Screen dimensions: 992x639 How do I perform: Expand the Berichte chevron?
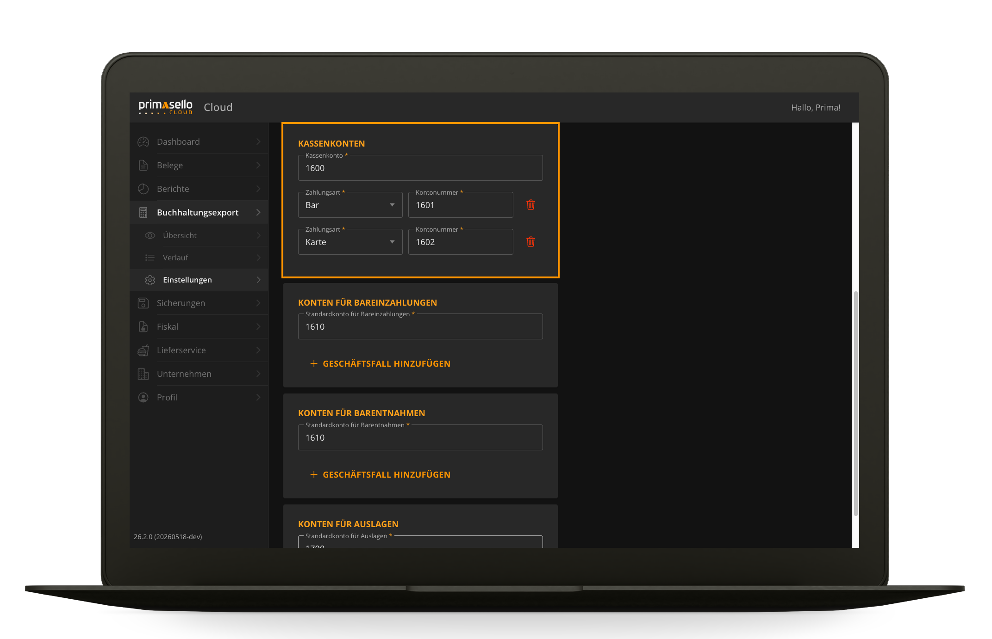pyautogui.click(x=258, y=189)
